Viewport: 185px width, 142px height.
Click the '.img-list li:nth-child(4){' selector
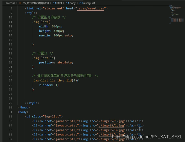(55, 81)
